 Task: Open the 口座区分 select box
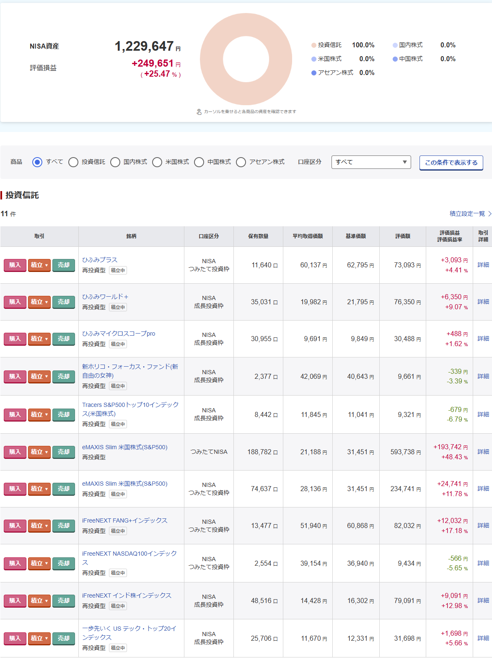371,162
